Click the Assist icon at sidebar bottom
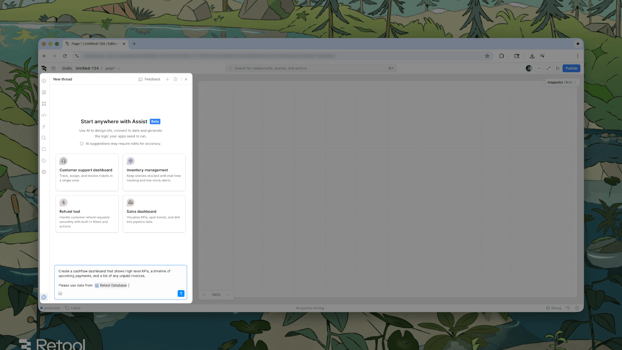The height and width of the screenshot is (350, 622). click(44, 298)
